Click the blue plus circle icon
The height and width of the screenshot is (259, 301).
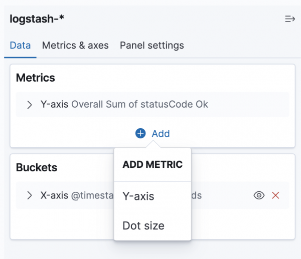pyautogui.click(x=140, y=133)
